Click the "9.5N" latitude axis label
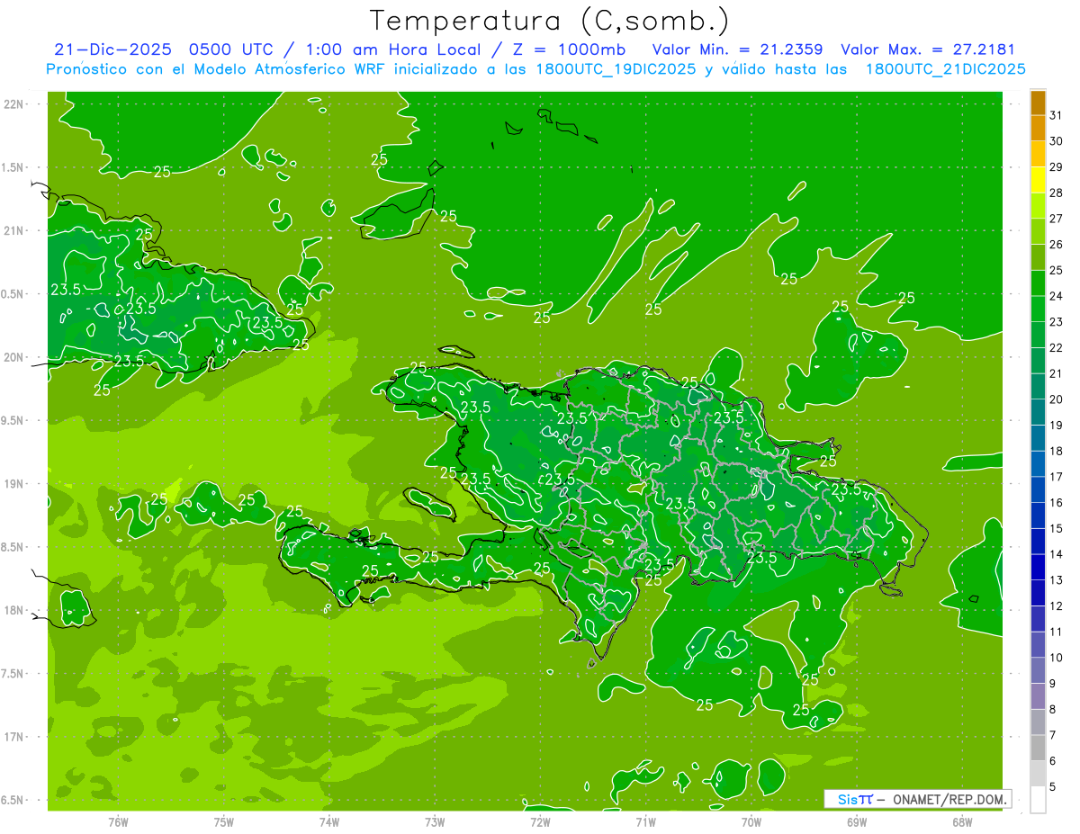Image resolution: width=1080 pixels, height=834 pixels. [14, 420]
